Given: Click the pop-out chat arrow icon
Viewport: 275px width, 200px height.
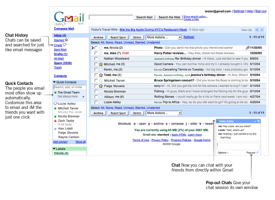Looking at the screenshot, I should [257, 153].
